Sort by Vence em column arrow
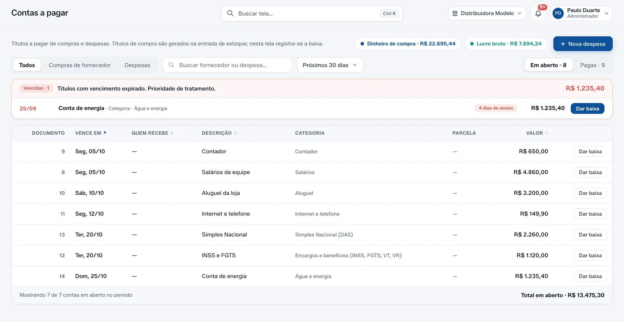Viewport: 624px width, 322px height. [x=105, y=133]
